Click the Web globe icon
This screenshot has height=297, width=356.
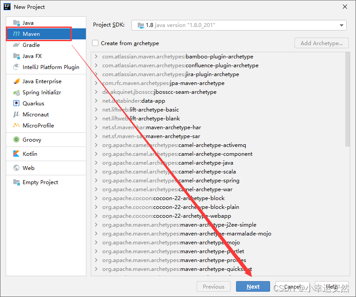click(x=16, y=168)
